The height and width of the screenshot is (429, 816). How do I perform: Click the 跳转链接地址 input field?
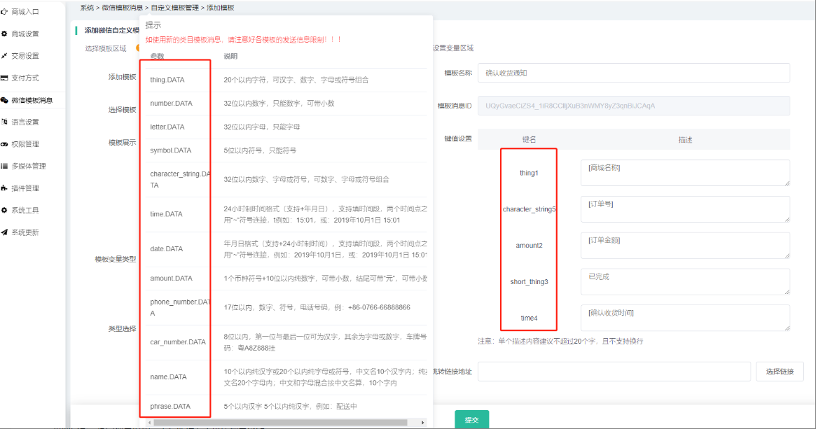point(614,372)
